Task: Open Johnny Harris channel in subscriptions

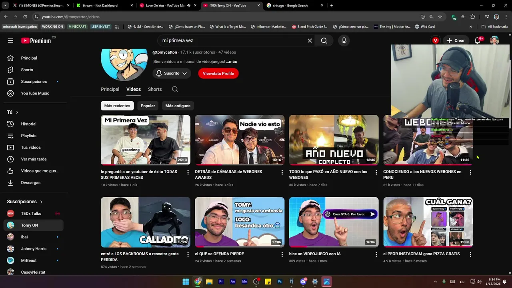Action: (x=34, y=249)
